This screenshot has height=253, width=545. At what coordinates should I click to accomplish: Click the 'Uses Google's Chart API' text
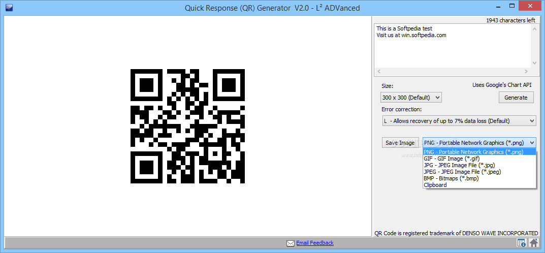(x=502, y=85)
